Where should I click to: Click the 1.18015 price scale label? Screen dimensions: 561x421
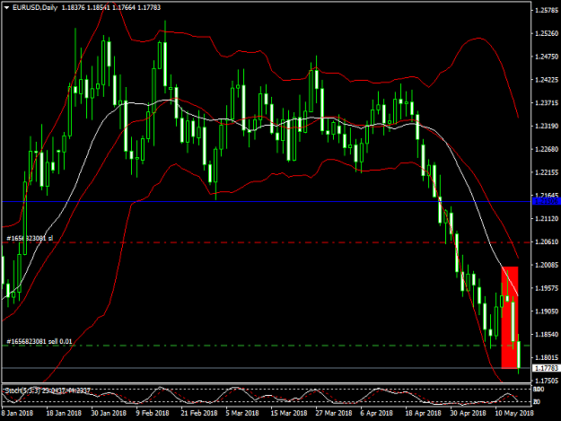pyautogui.click(x=547, y=357)
